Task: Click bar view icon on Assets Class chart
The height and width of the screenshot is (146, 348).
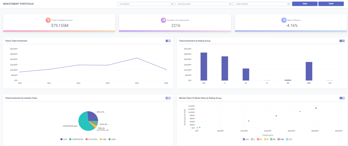Action: (x=169, y=98)
